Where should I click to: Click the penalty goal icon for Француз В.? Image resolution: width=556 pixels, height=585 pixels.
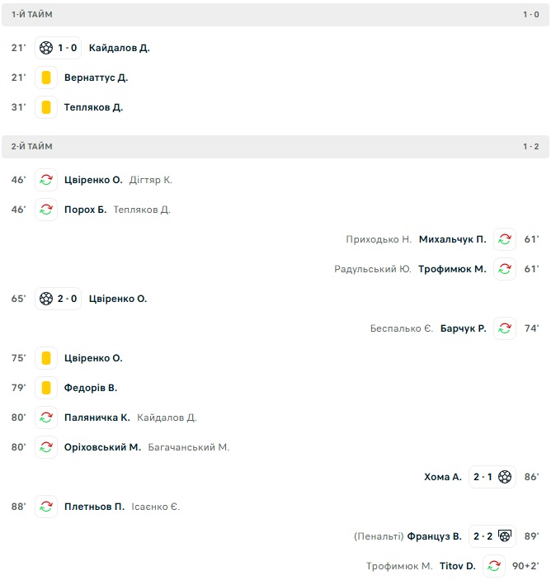pos(505,536)
